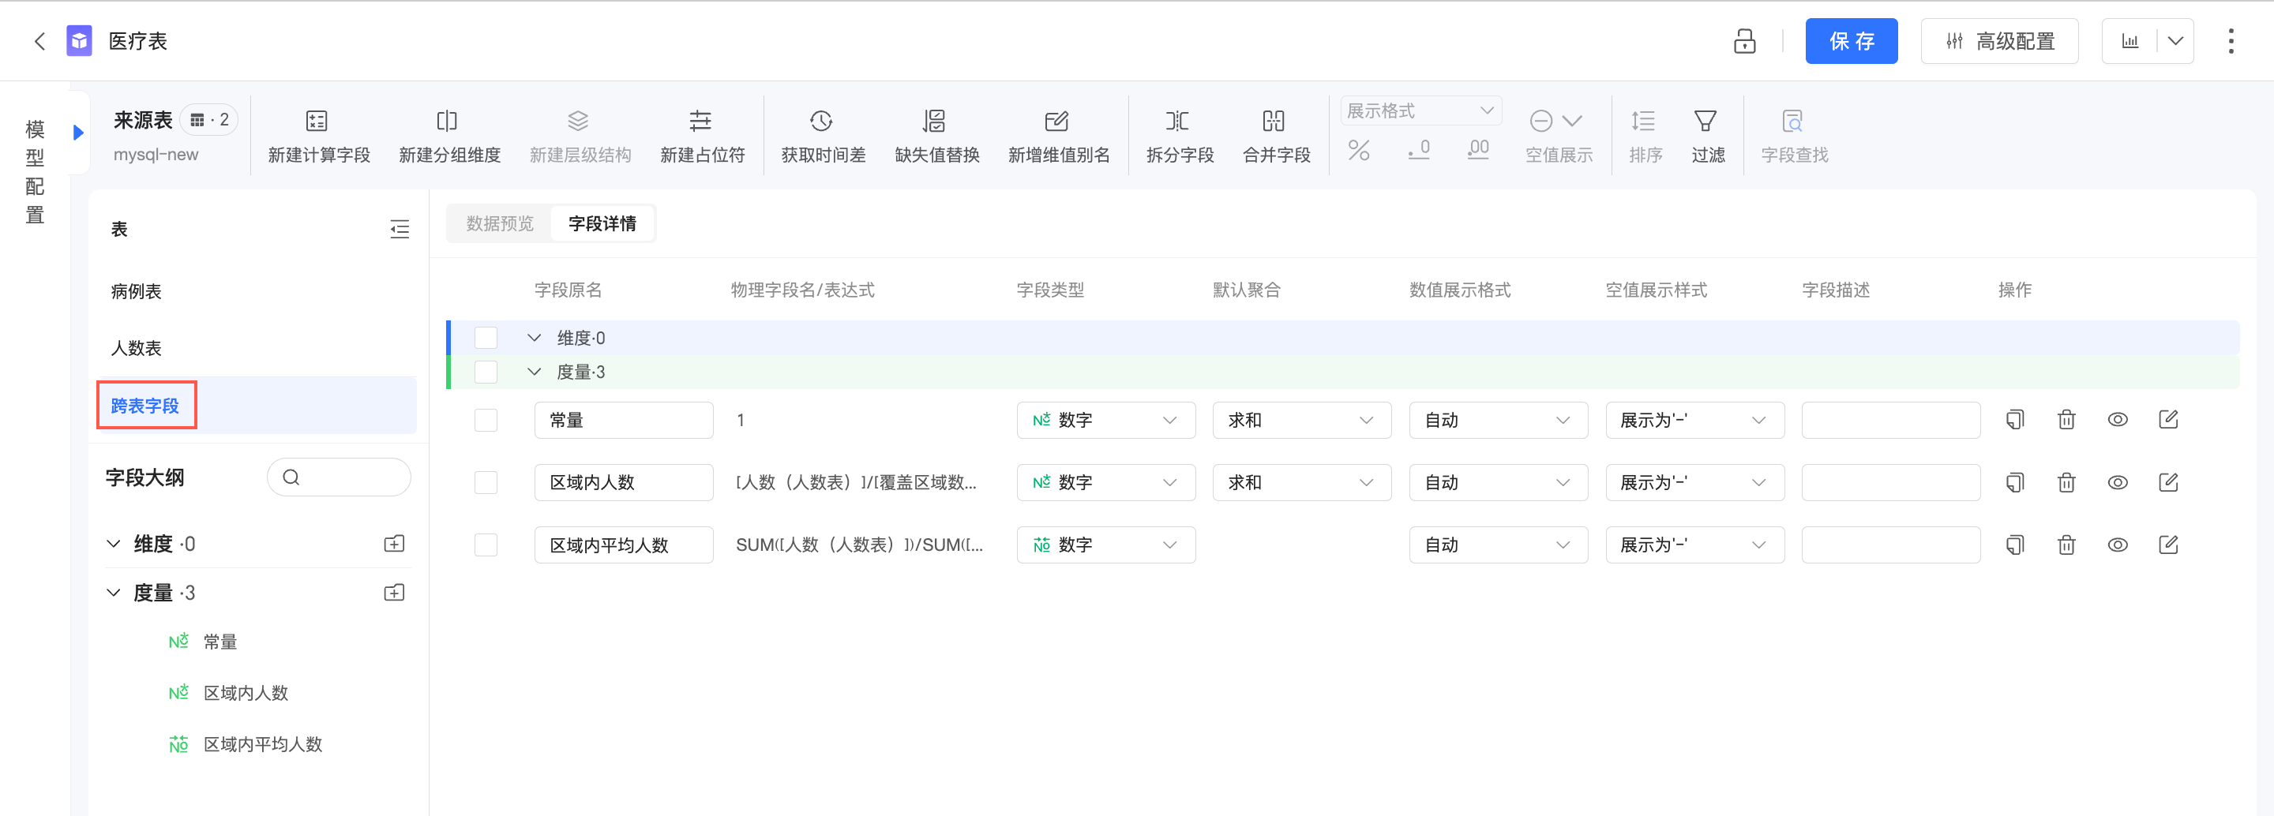Screen dimensions: 2274x816
Task: Collapse the 表 list panel icon
Action: pyautogui.click(x=400, y=230)
